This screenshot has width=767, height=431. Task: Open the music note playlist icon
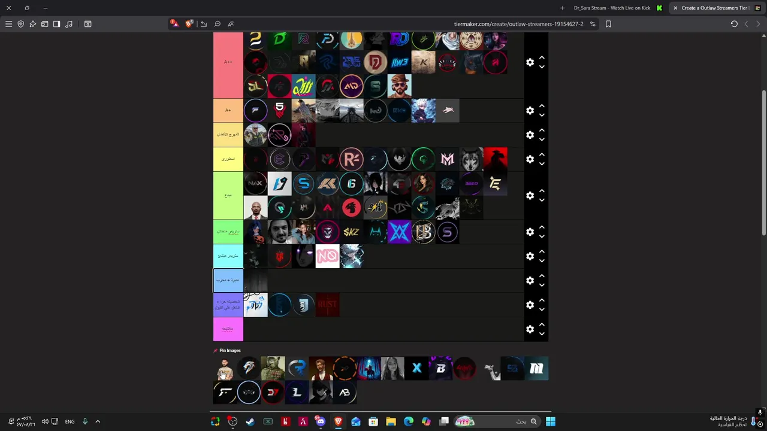(x=69, y=24)
